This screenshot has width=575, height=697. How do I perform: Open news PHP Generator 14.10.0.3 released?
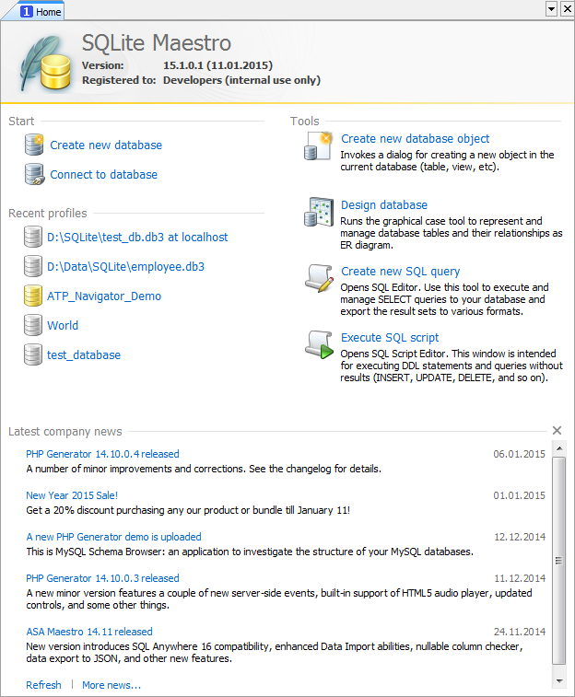coord(102,578)
